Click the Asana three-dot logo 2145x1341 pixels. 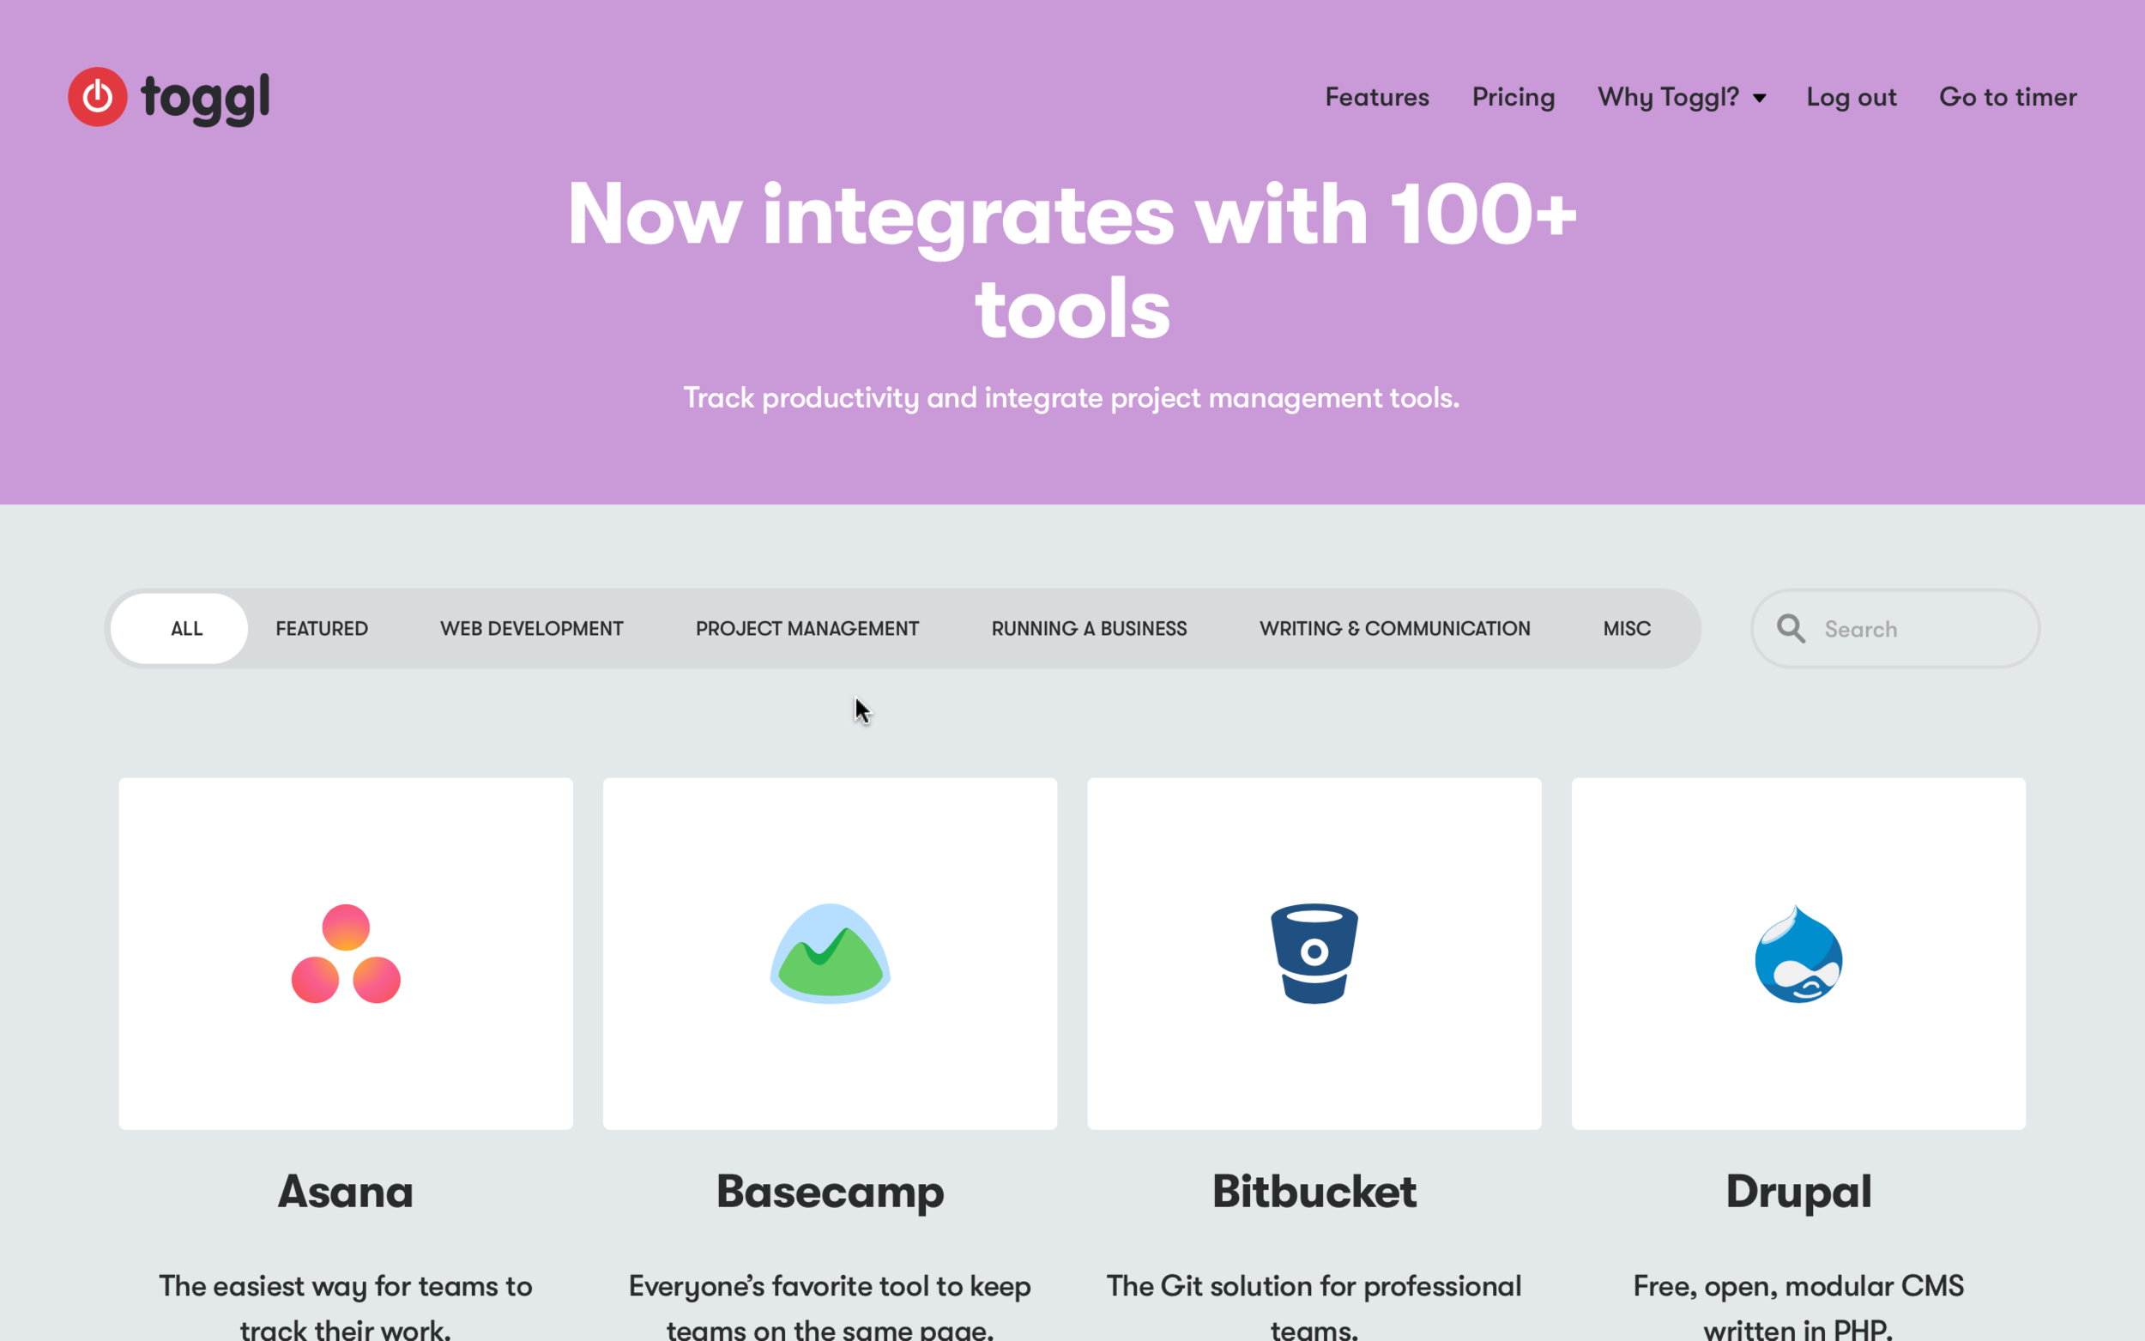pos(346,953)
